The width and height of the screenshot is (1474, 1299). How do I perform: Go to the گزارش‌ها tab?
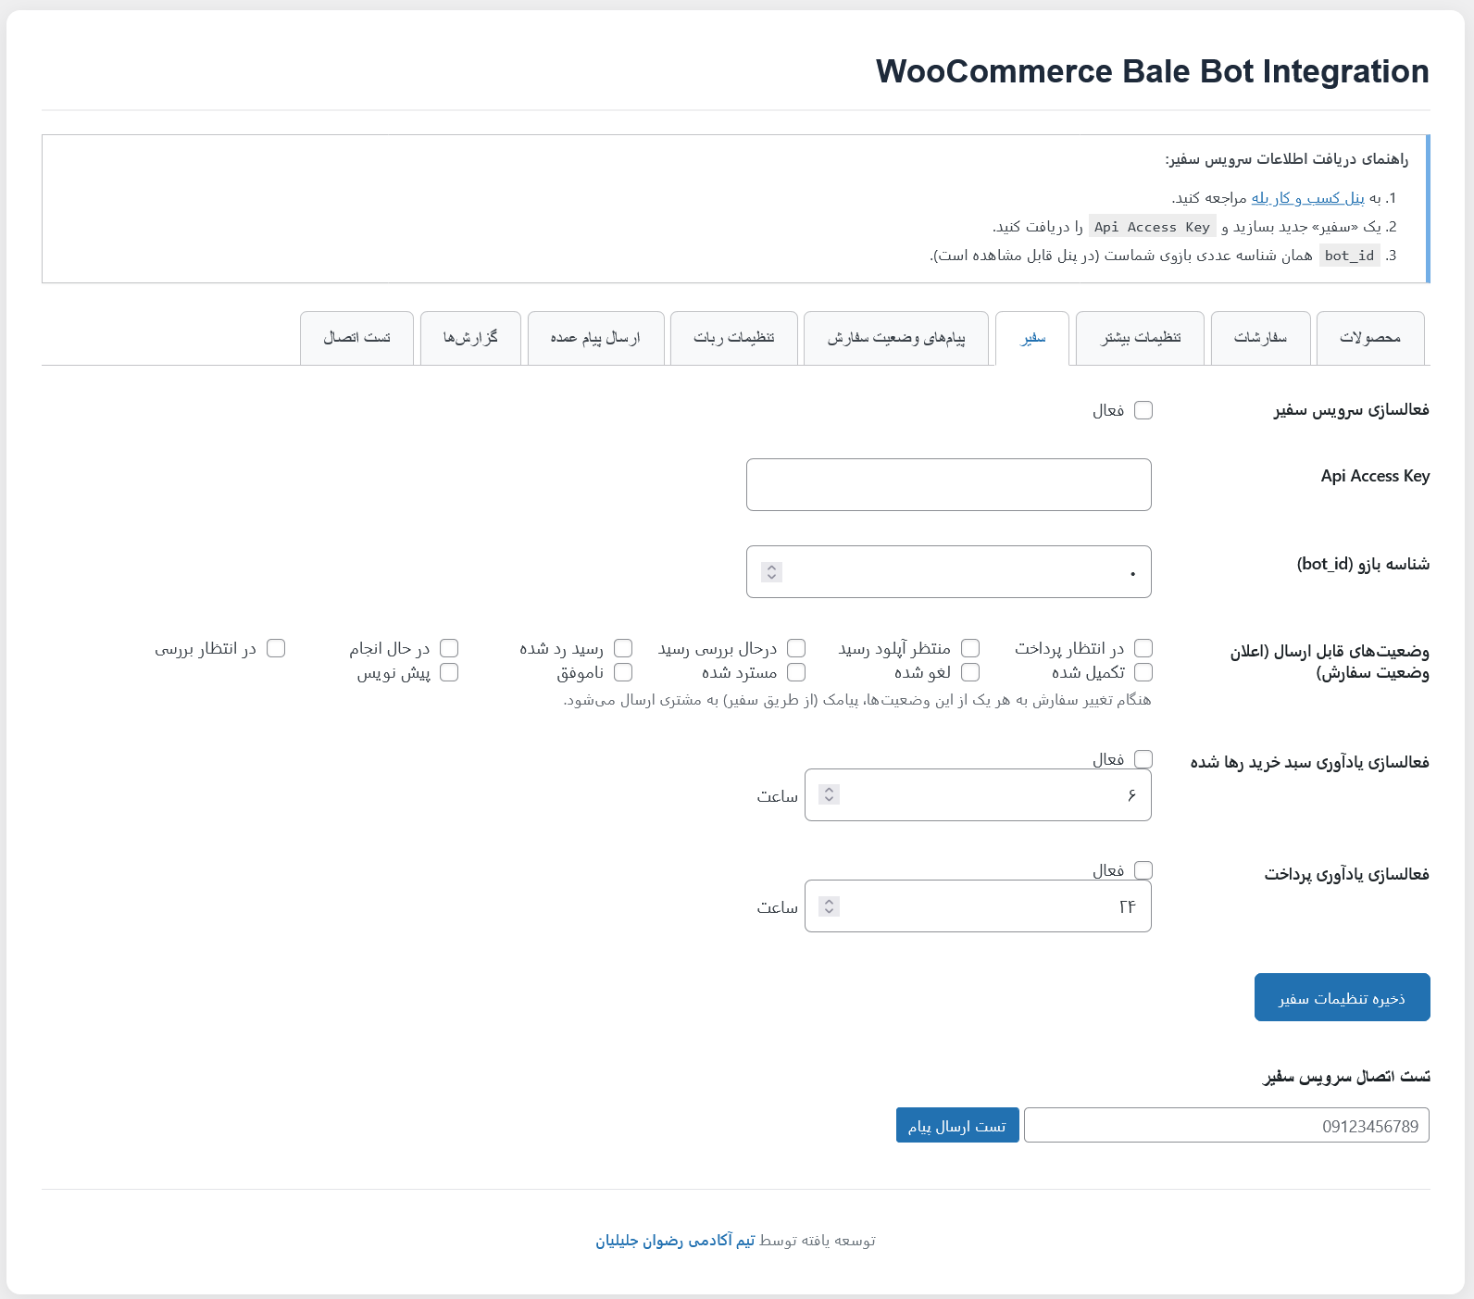click(x=470, y=338)
